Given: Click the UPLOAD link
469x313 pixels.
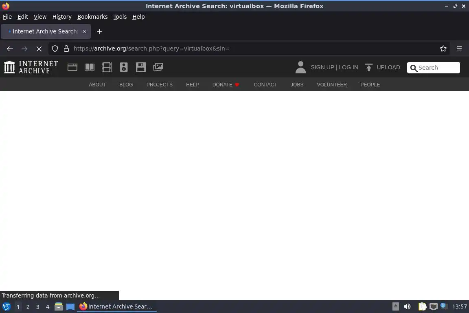Looking at the screenshot, I should (388, 67).
